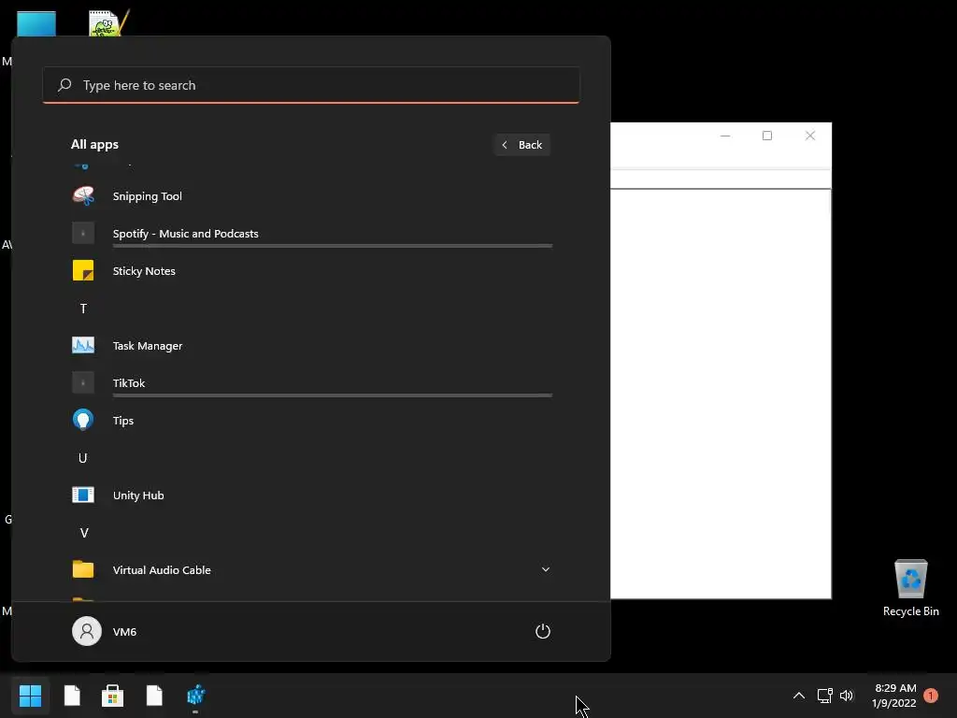Viewport: 957px width, 718px height.
Task: Click the Virtual Audio Cable folder icon
Action: tap(83, 569)
